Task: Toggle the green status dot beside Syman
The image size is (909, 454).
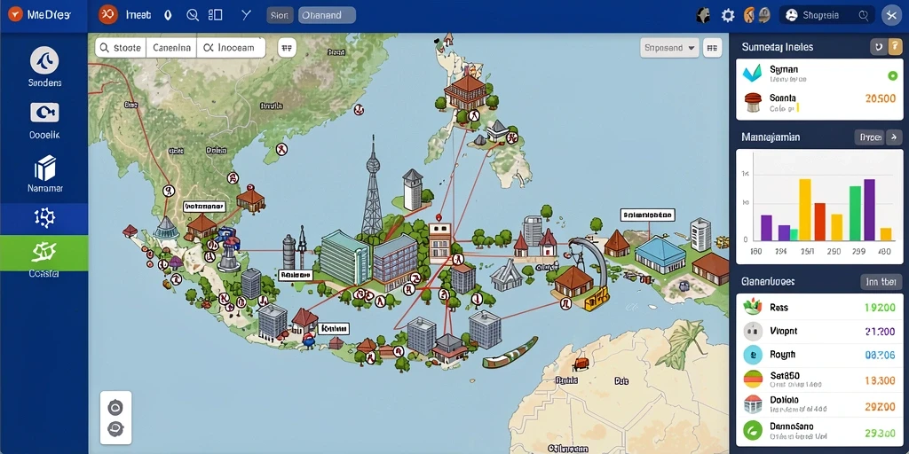Action: pos(892,75)
